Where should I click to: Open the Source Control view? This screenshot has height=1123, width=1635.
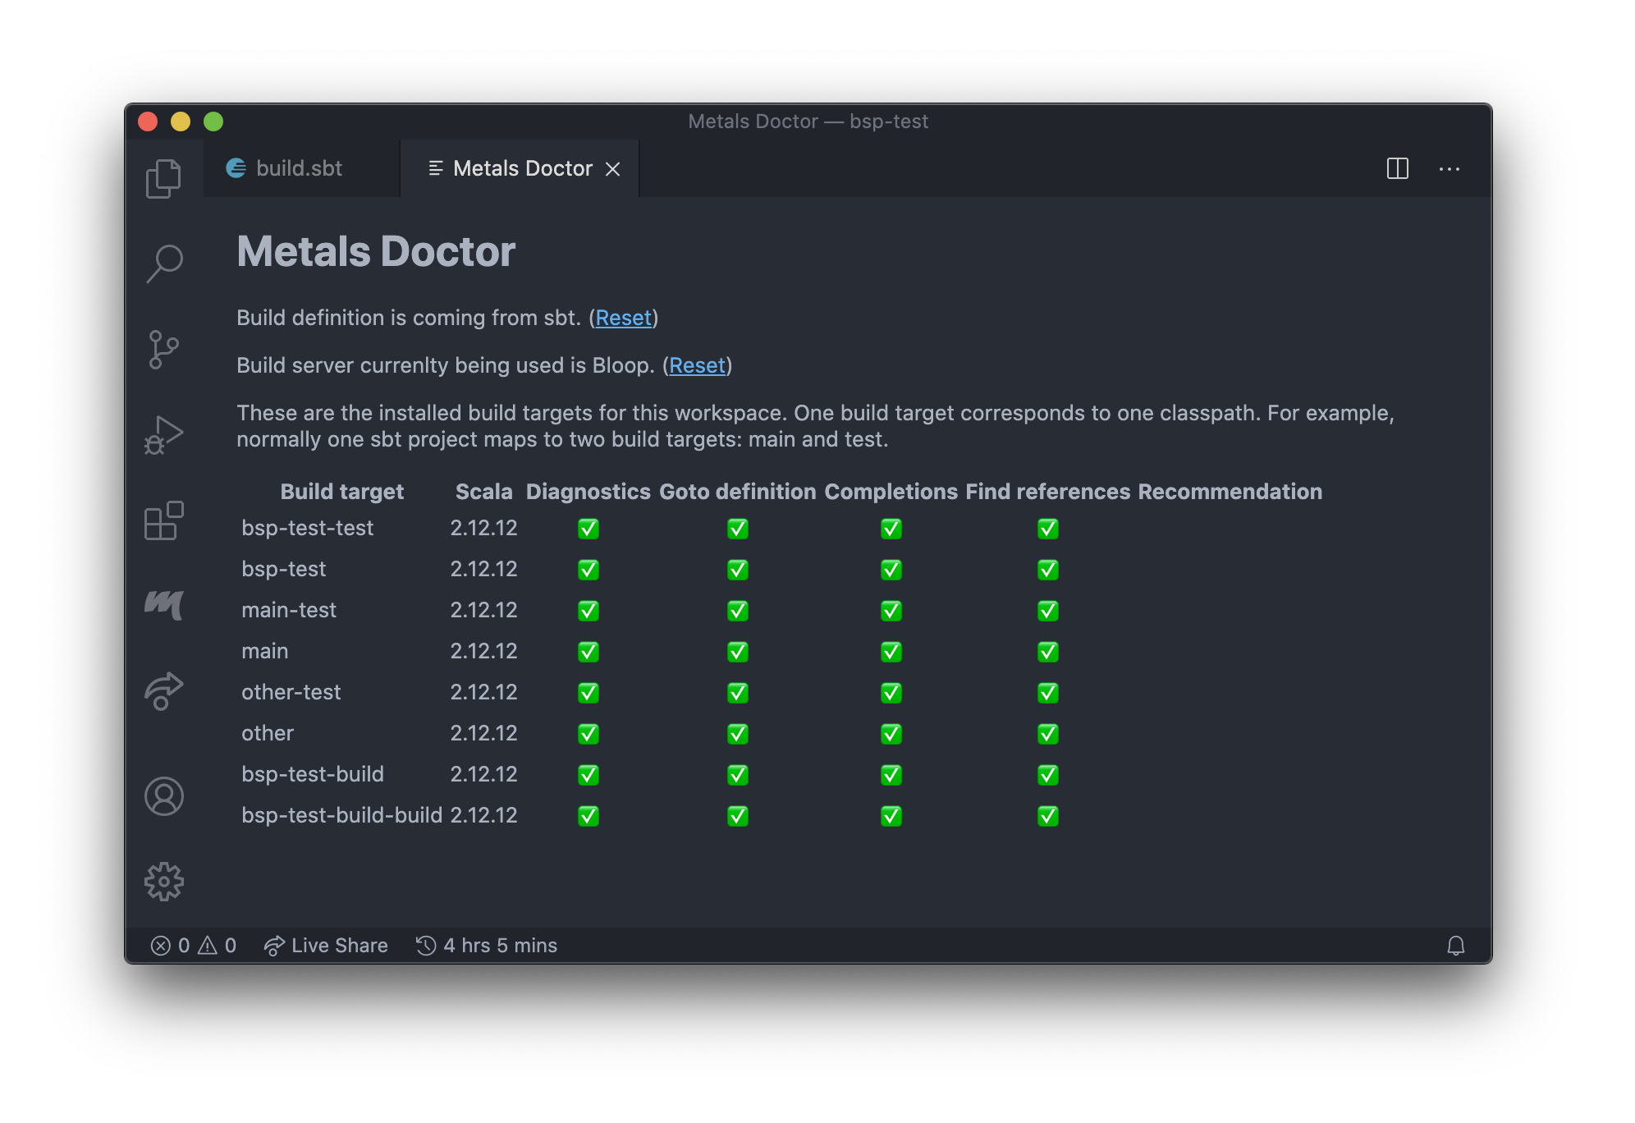click(x=164, y=348)
